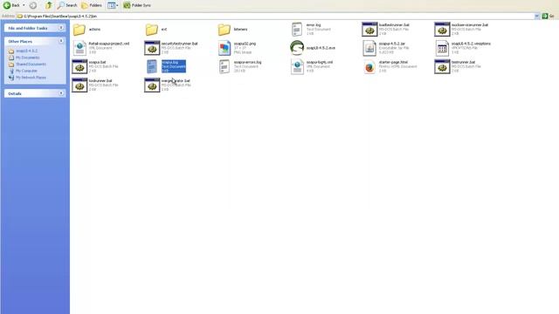Select the soapui-log4j.xml file
The width and height of the screenshot is (559, 314).
coord(312,66)
